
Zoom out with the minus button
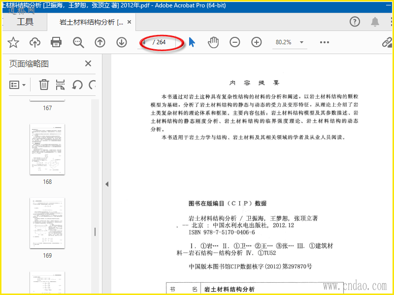[235, 42]
